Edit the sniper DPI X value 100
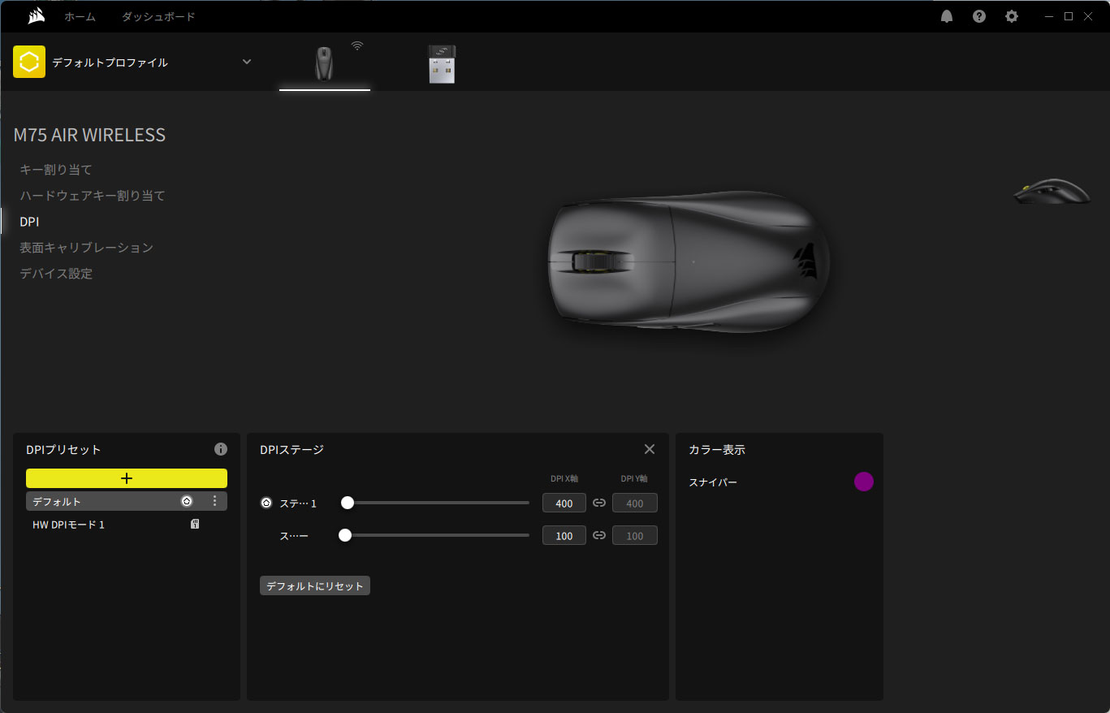Screen dimensions: 1110x713 (x=564, y=536)
